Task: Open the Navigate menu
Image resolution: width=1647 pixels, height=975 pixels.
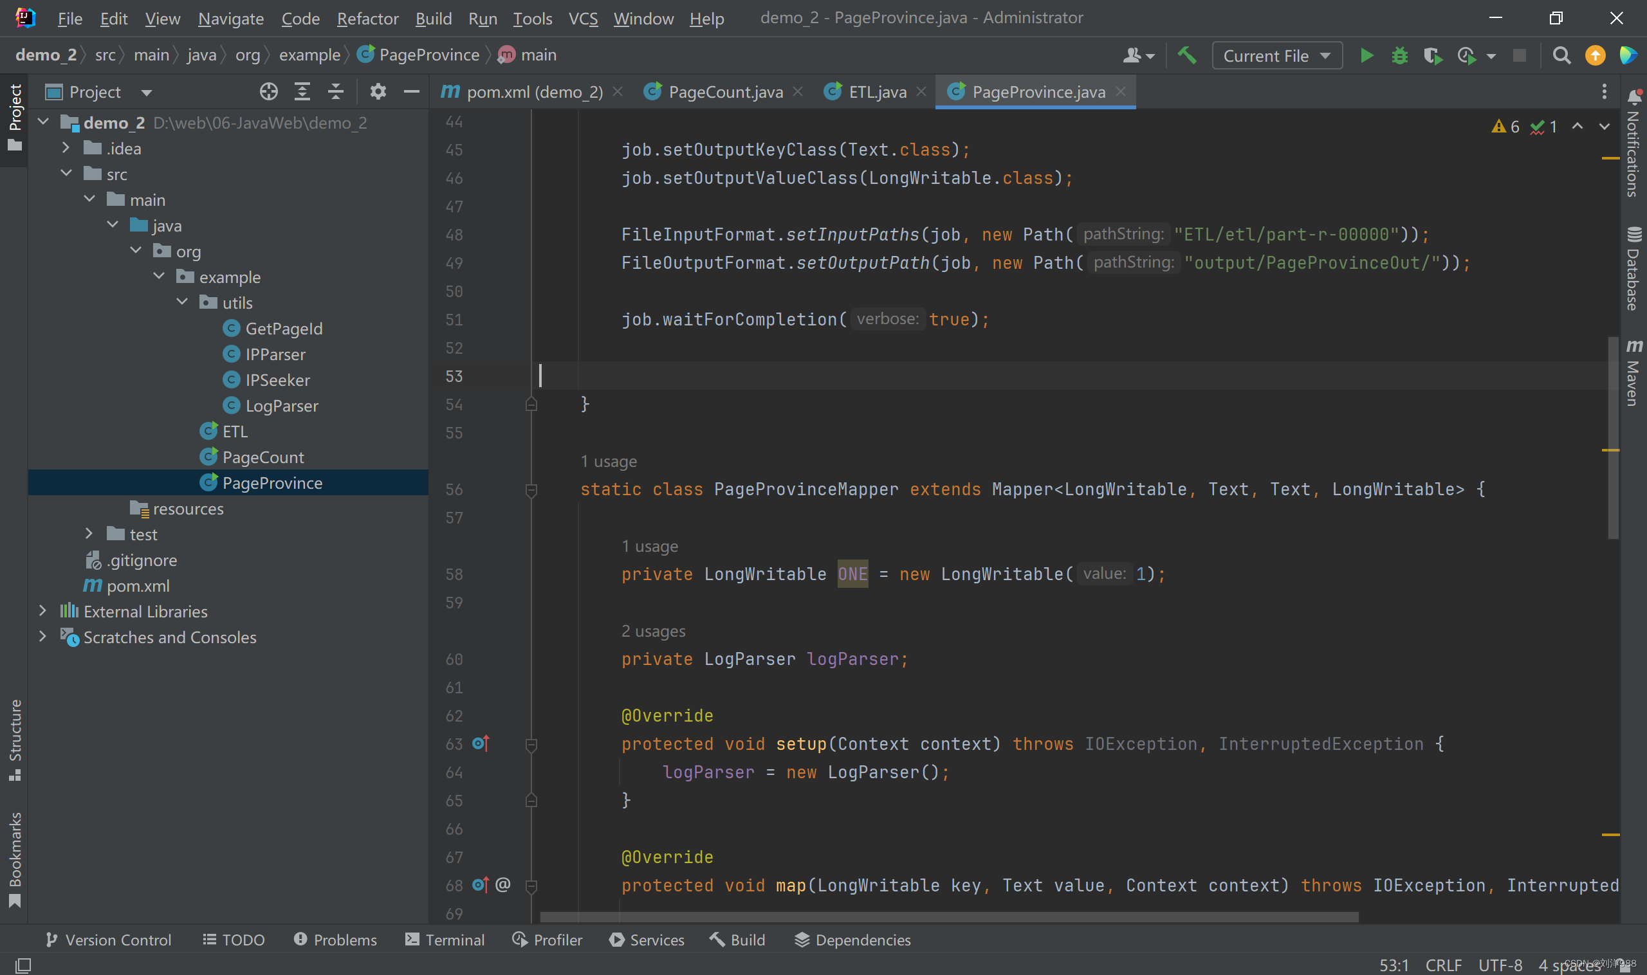Action: 231,19
